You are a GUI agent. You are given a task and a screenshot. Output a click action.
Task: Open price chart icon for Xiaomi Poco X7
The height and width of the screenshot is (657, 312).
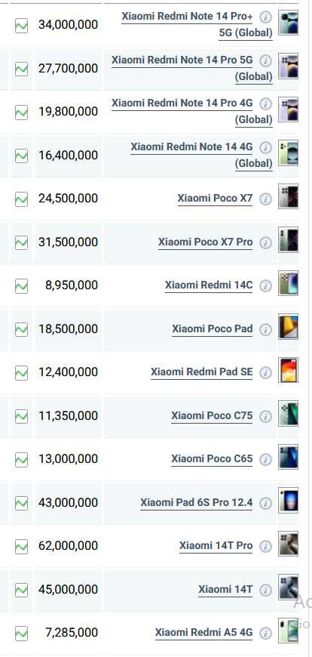[x=21, y=199]
